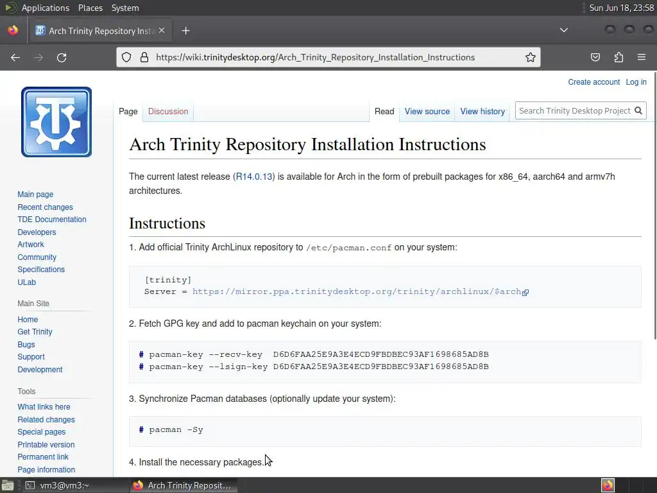Open the Places menu

tap(90, 8)
